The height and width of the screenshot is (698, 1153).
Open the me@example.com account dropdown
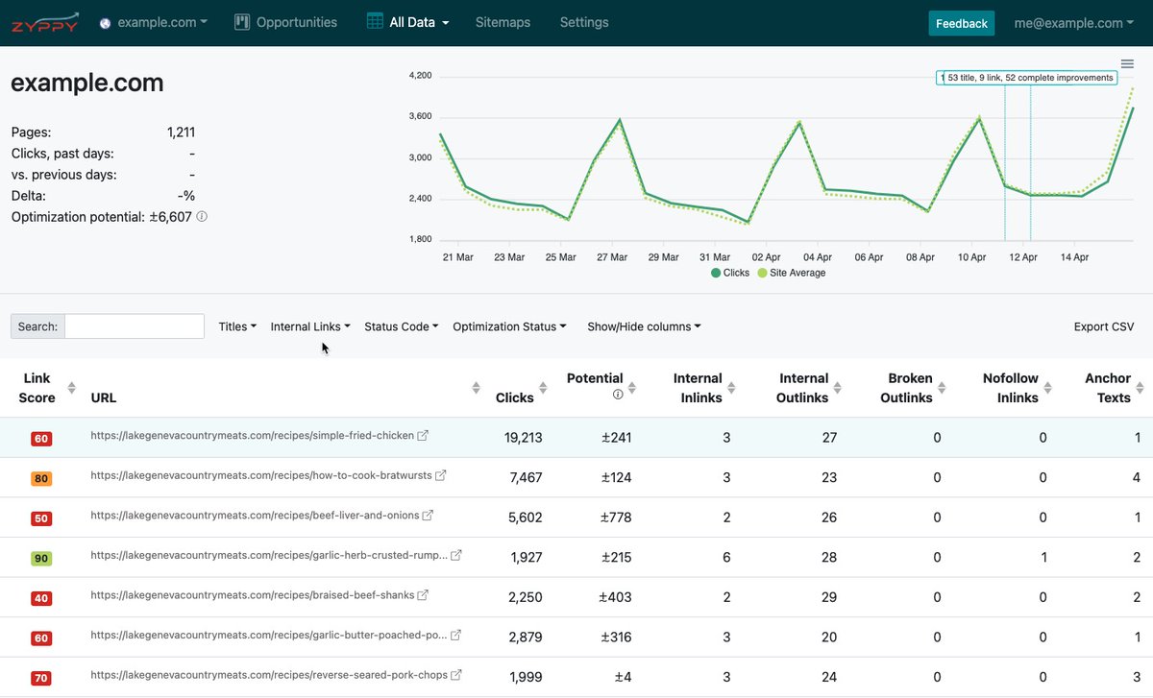coord(1073,22)
